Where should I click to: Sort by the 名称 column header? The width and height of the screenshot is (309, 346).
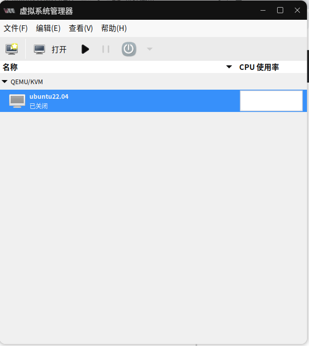point(10,67)
